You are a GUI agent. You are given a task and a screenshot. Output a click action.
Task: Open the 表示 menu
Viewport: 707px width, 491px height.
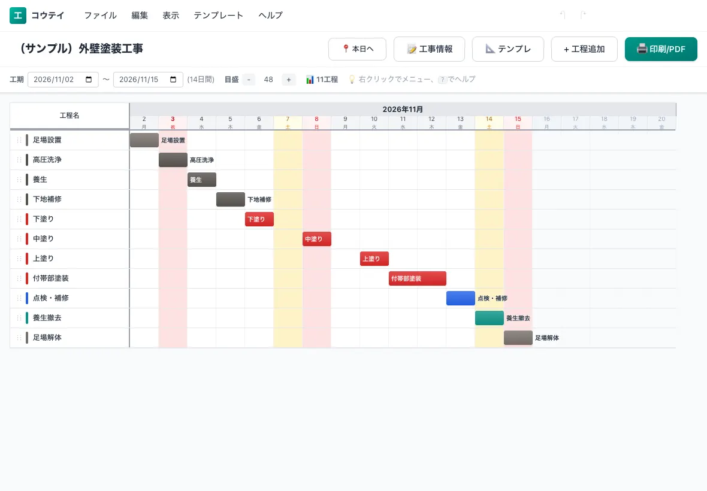pyautogui.click(x=171, y=16)
